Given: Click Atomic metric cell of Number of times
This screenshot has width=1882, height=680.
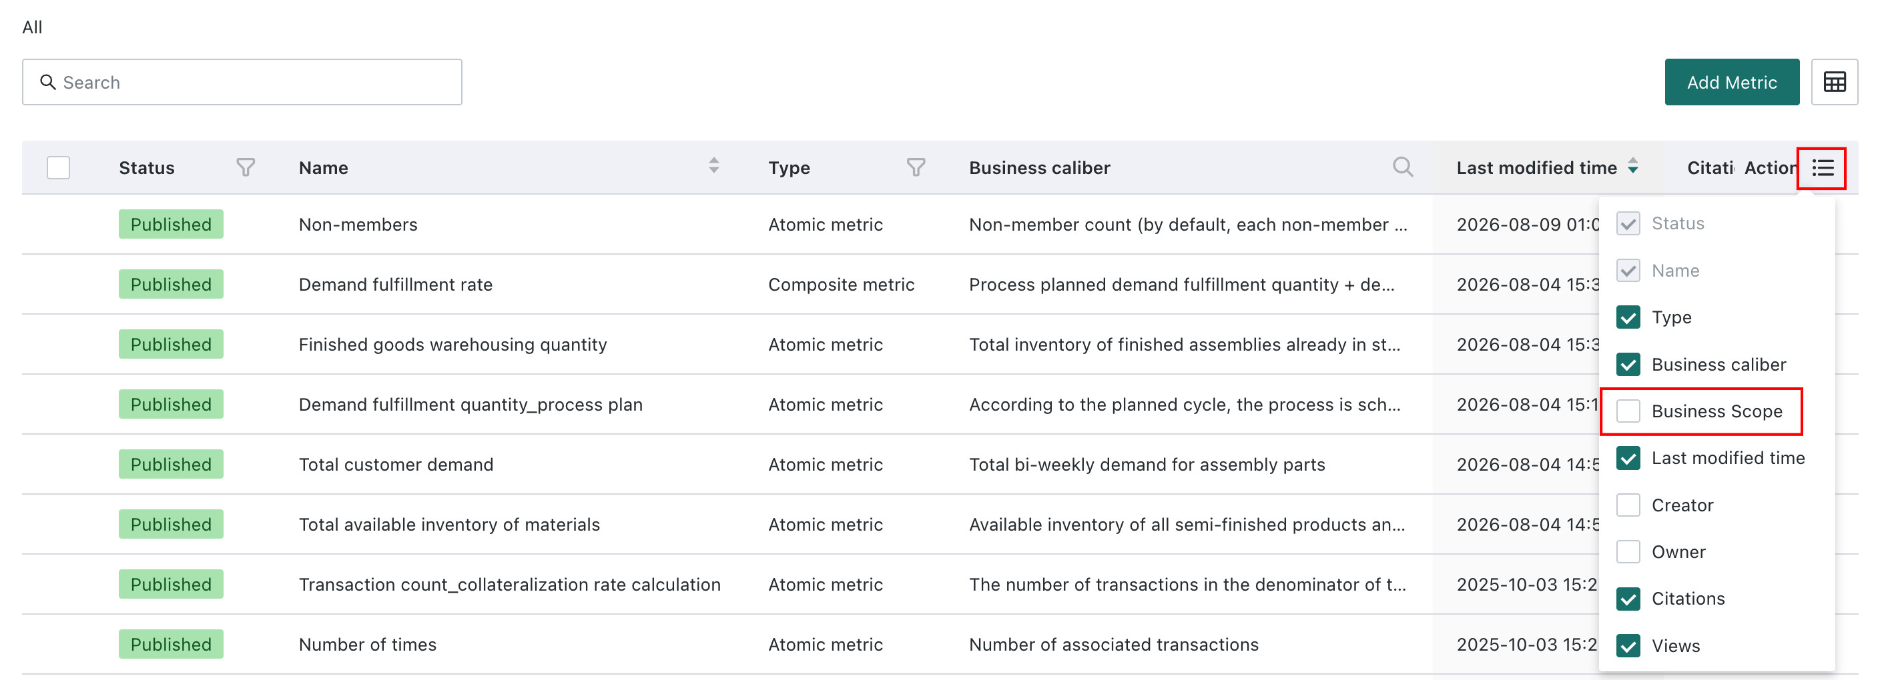Looking at the screenshot, I should [x=825, y=644].
